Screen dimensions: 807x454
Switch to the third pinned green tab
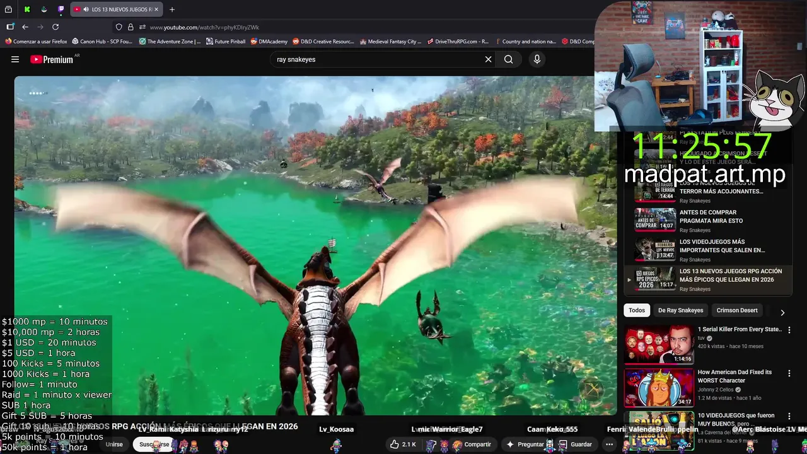click(x=44, y=9)
